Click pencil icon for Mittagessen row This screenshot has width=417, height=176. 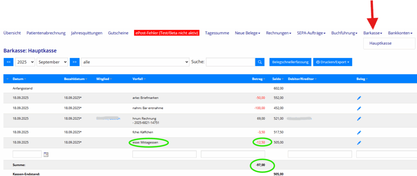tap(359, 142)
